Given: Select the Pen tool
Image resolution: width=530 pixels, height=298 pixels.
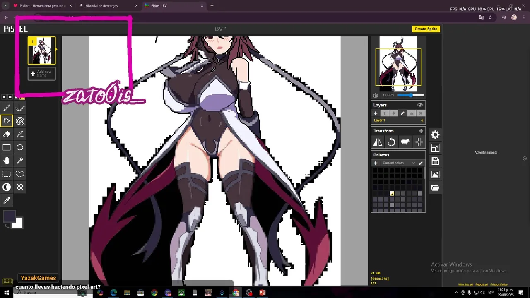Looking at the screenshot, I should coord(7,108).
